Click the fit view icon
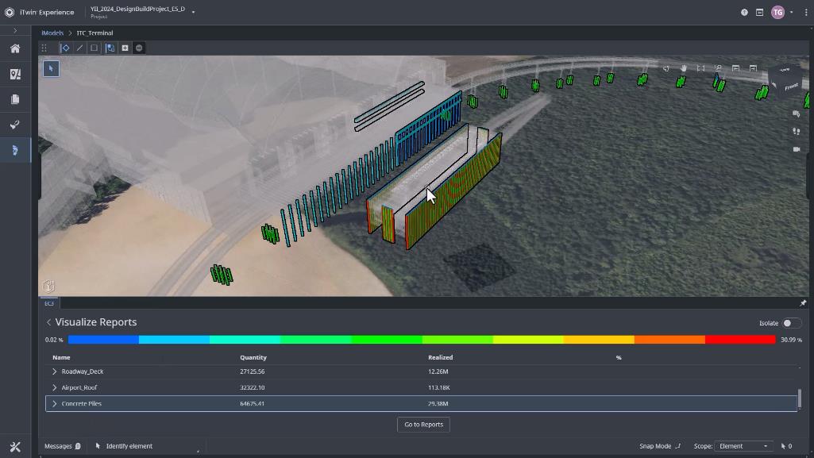This screenshot has height=458, width=814. [700, 68]
